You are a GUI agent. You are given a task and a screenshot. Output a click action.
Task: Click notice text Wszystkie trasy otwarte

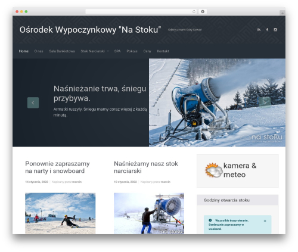coord(228,225)
